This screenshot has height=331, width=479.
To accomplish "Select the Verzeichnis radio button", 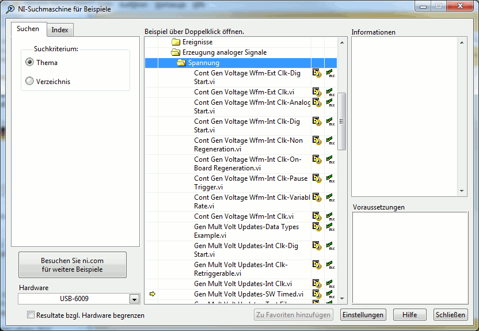I will [29, 81].
